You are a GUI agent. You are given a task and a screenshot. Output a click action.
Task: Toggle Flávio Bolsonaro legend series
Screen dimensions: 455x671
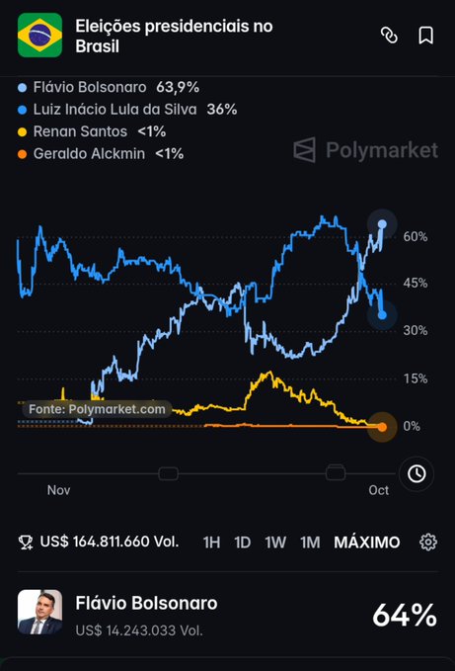pyautogui.click(x=109, y=87)
